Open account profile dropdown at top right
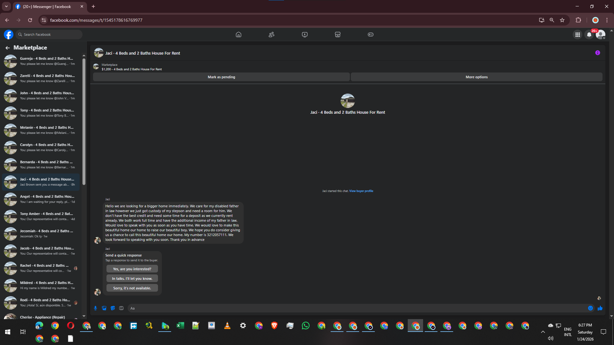Screen dimensions: 614x345 click(x=601, y=34)
